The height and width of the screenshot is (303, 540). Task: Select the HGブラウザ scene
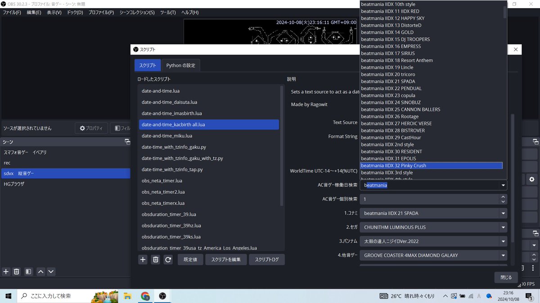point(65,184)
